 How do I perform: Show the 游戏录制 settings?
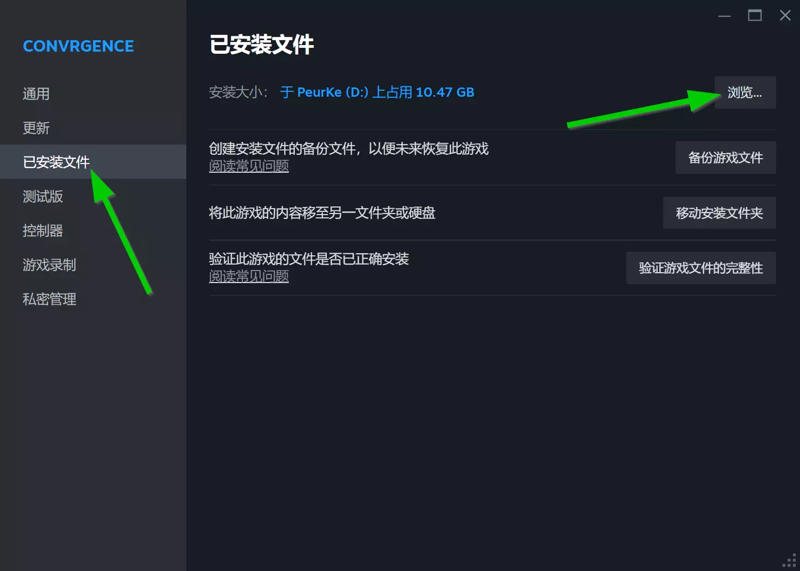49,265
